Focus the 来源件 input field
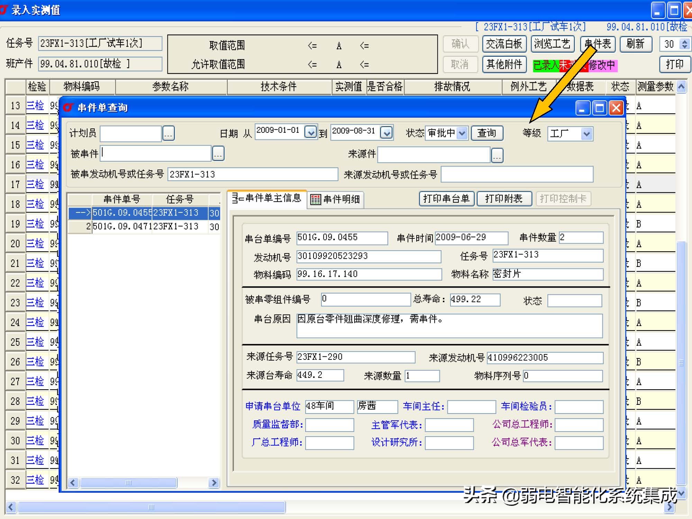 click(434, 155)
